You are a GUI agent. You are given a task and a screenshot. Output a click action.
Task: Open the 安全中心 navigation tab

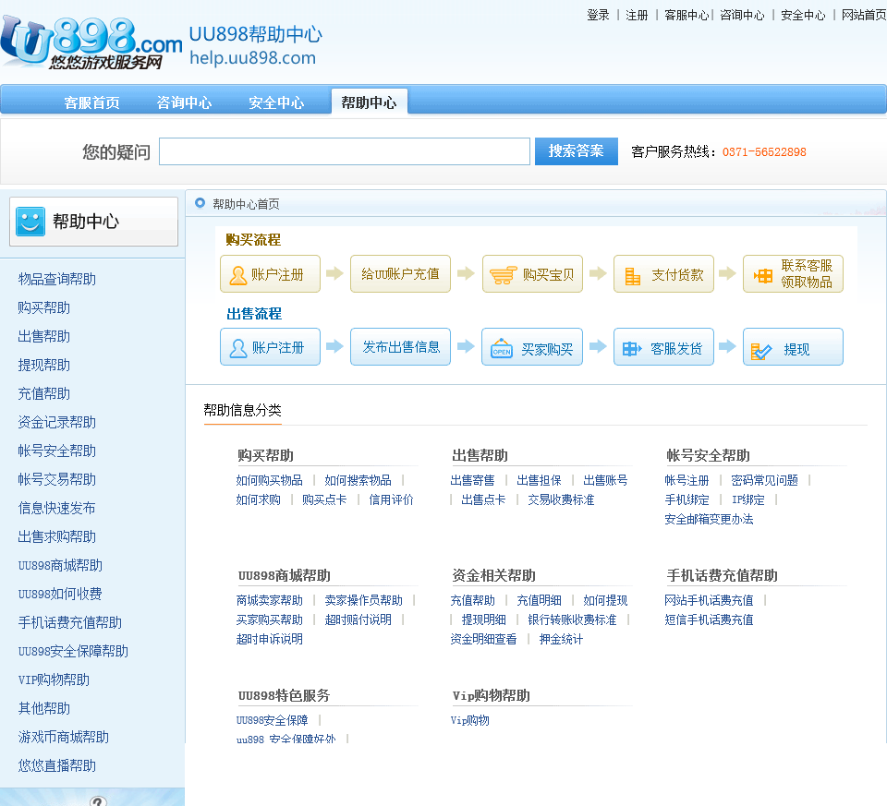pos(276,102)
